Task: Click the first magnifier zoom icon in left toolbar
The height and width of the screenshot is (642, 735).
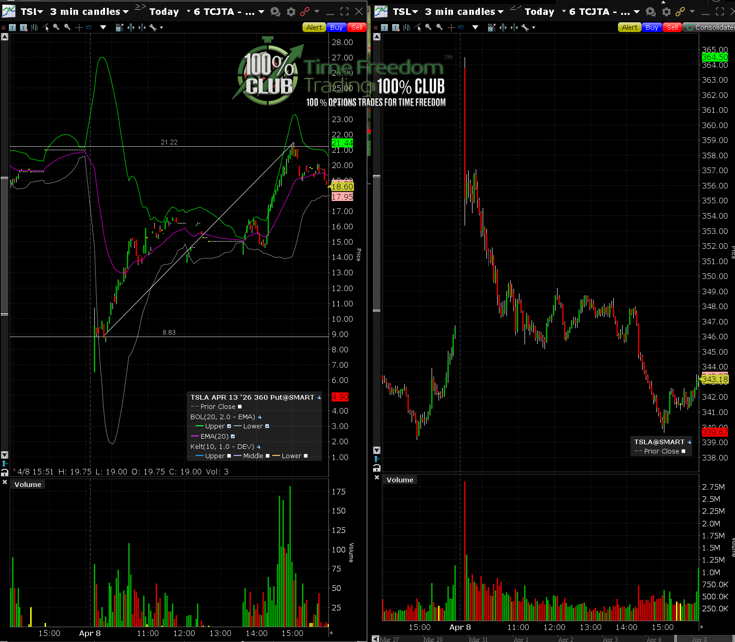Action: click(56, 27)
